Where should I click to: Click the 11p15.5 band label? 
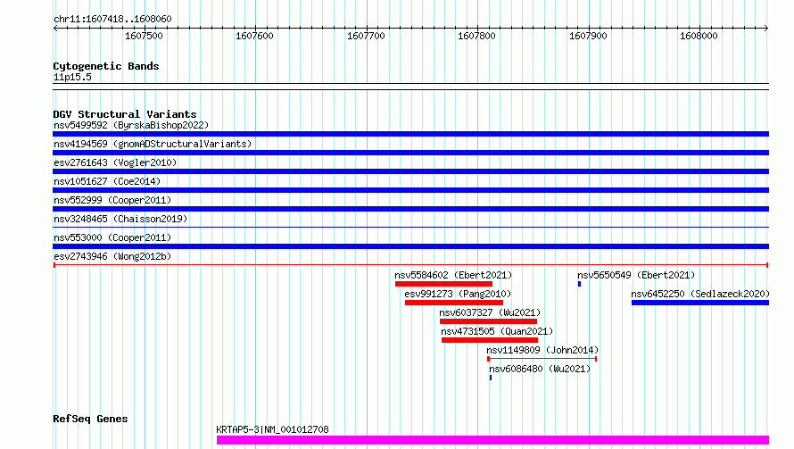click(72, 78)
